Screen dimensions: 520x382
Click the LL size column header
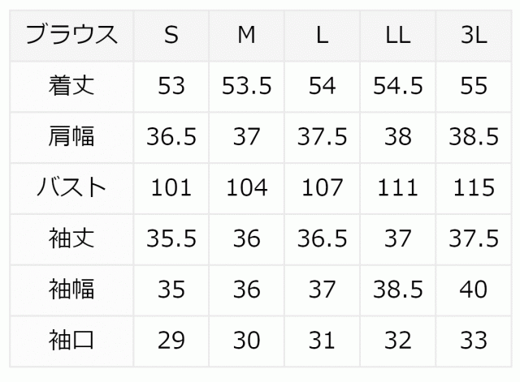(397, 35)
